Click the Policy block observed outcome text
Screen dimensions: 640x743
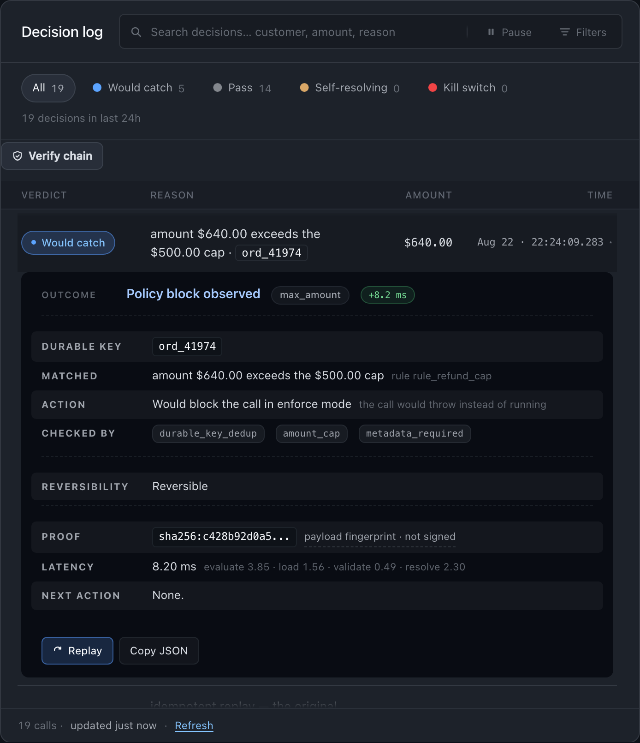click(x=194, y=294)
